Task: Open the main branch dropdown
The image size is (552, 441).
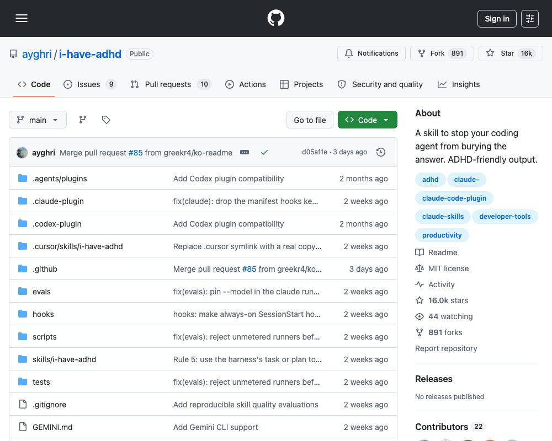Action: (38, 120)
